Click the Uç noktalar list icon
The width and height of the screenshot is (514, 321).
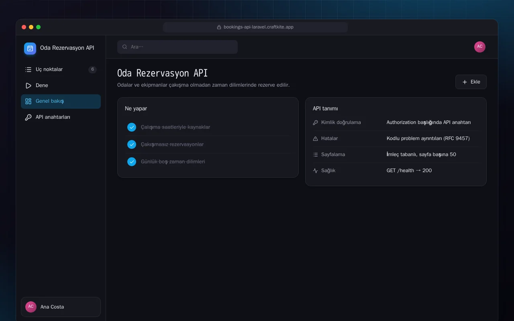[28, 69]
